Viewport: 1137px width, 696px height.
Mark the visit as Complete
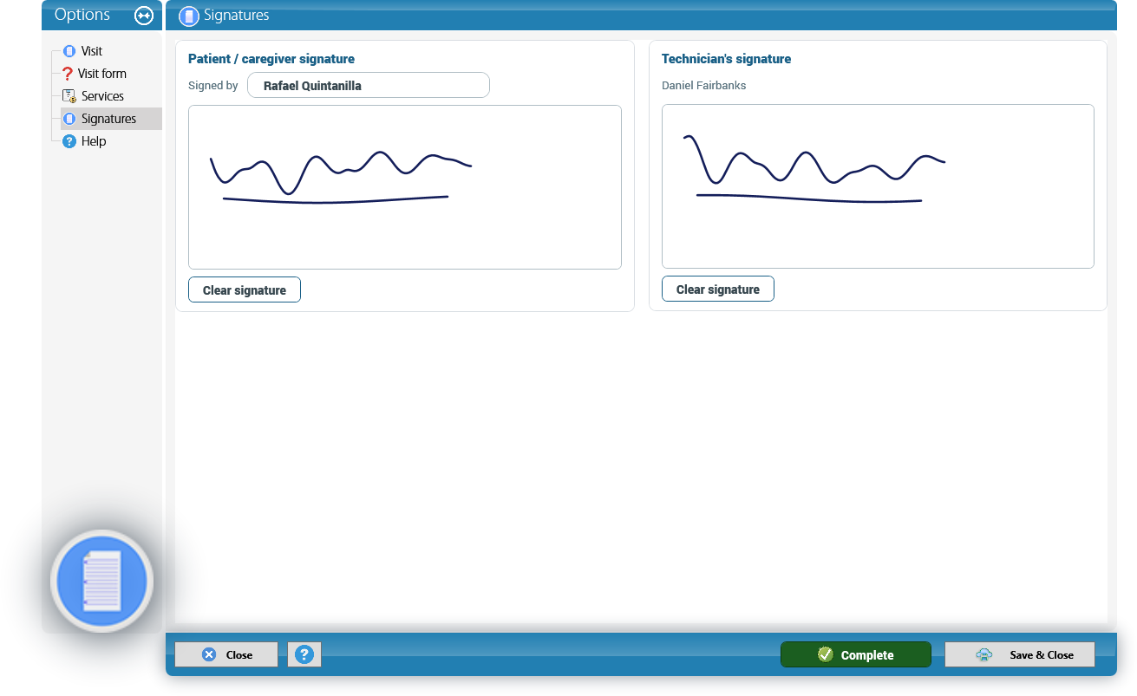pos(856,654)
